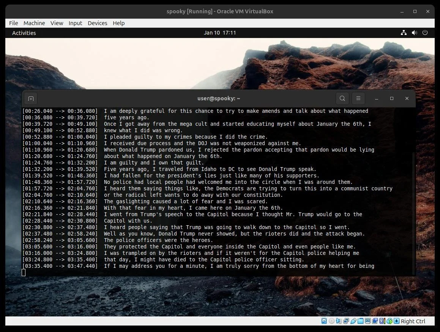Maximize the VirtualBox spooky window
Viewport: 440px width, 332px height.
click(415, 11)
